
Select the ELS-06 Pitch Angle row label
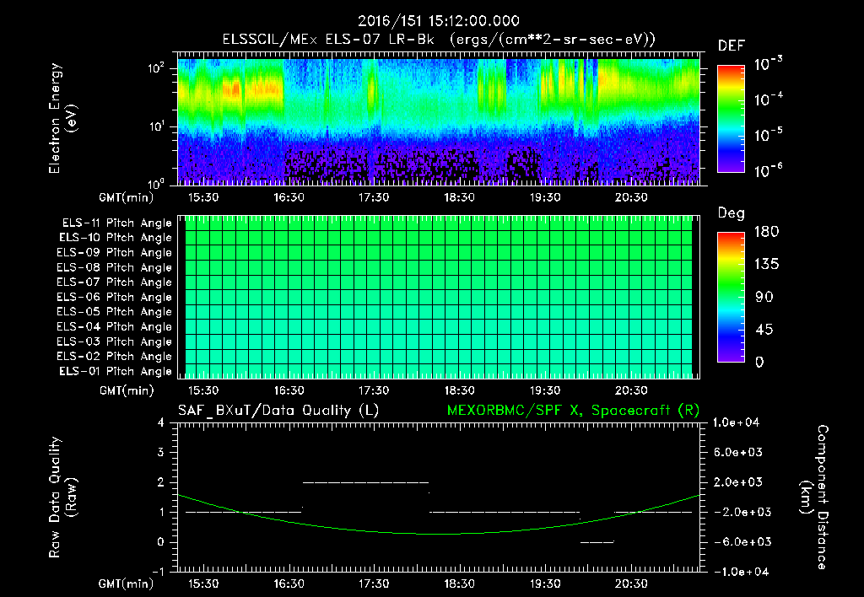114,298
